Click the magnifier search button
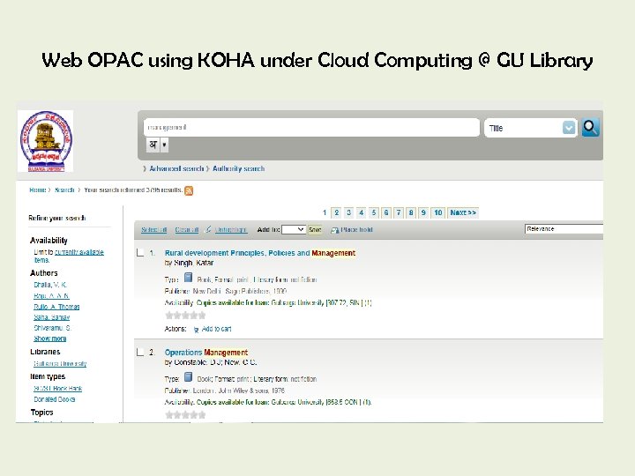The image size is (635, 476). point(590,128)
